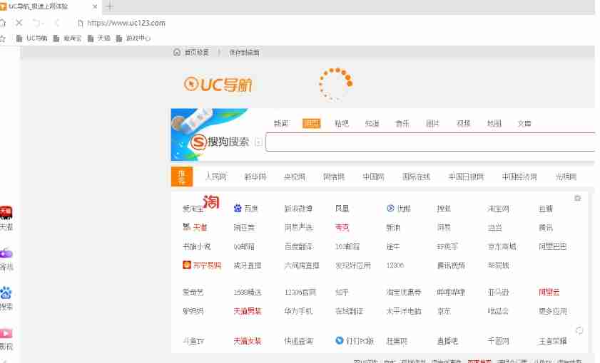Image resolution: width=600 pixels, height=363 pixels.
Task: Select the 新闻 search tab
Action: [x=280, y=123]
